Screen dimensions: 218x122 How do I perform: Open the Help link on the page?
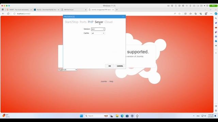point(111,81)
